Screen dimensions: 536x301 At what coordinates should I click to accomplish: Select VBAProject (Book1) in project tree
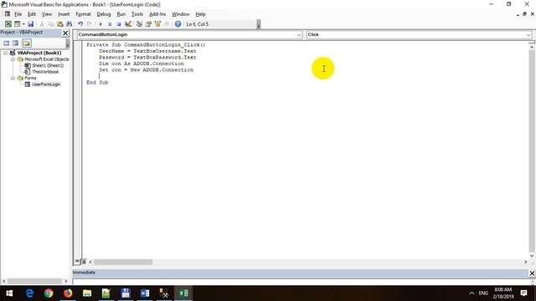tap(39, 53)
